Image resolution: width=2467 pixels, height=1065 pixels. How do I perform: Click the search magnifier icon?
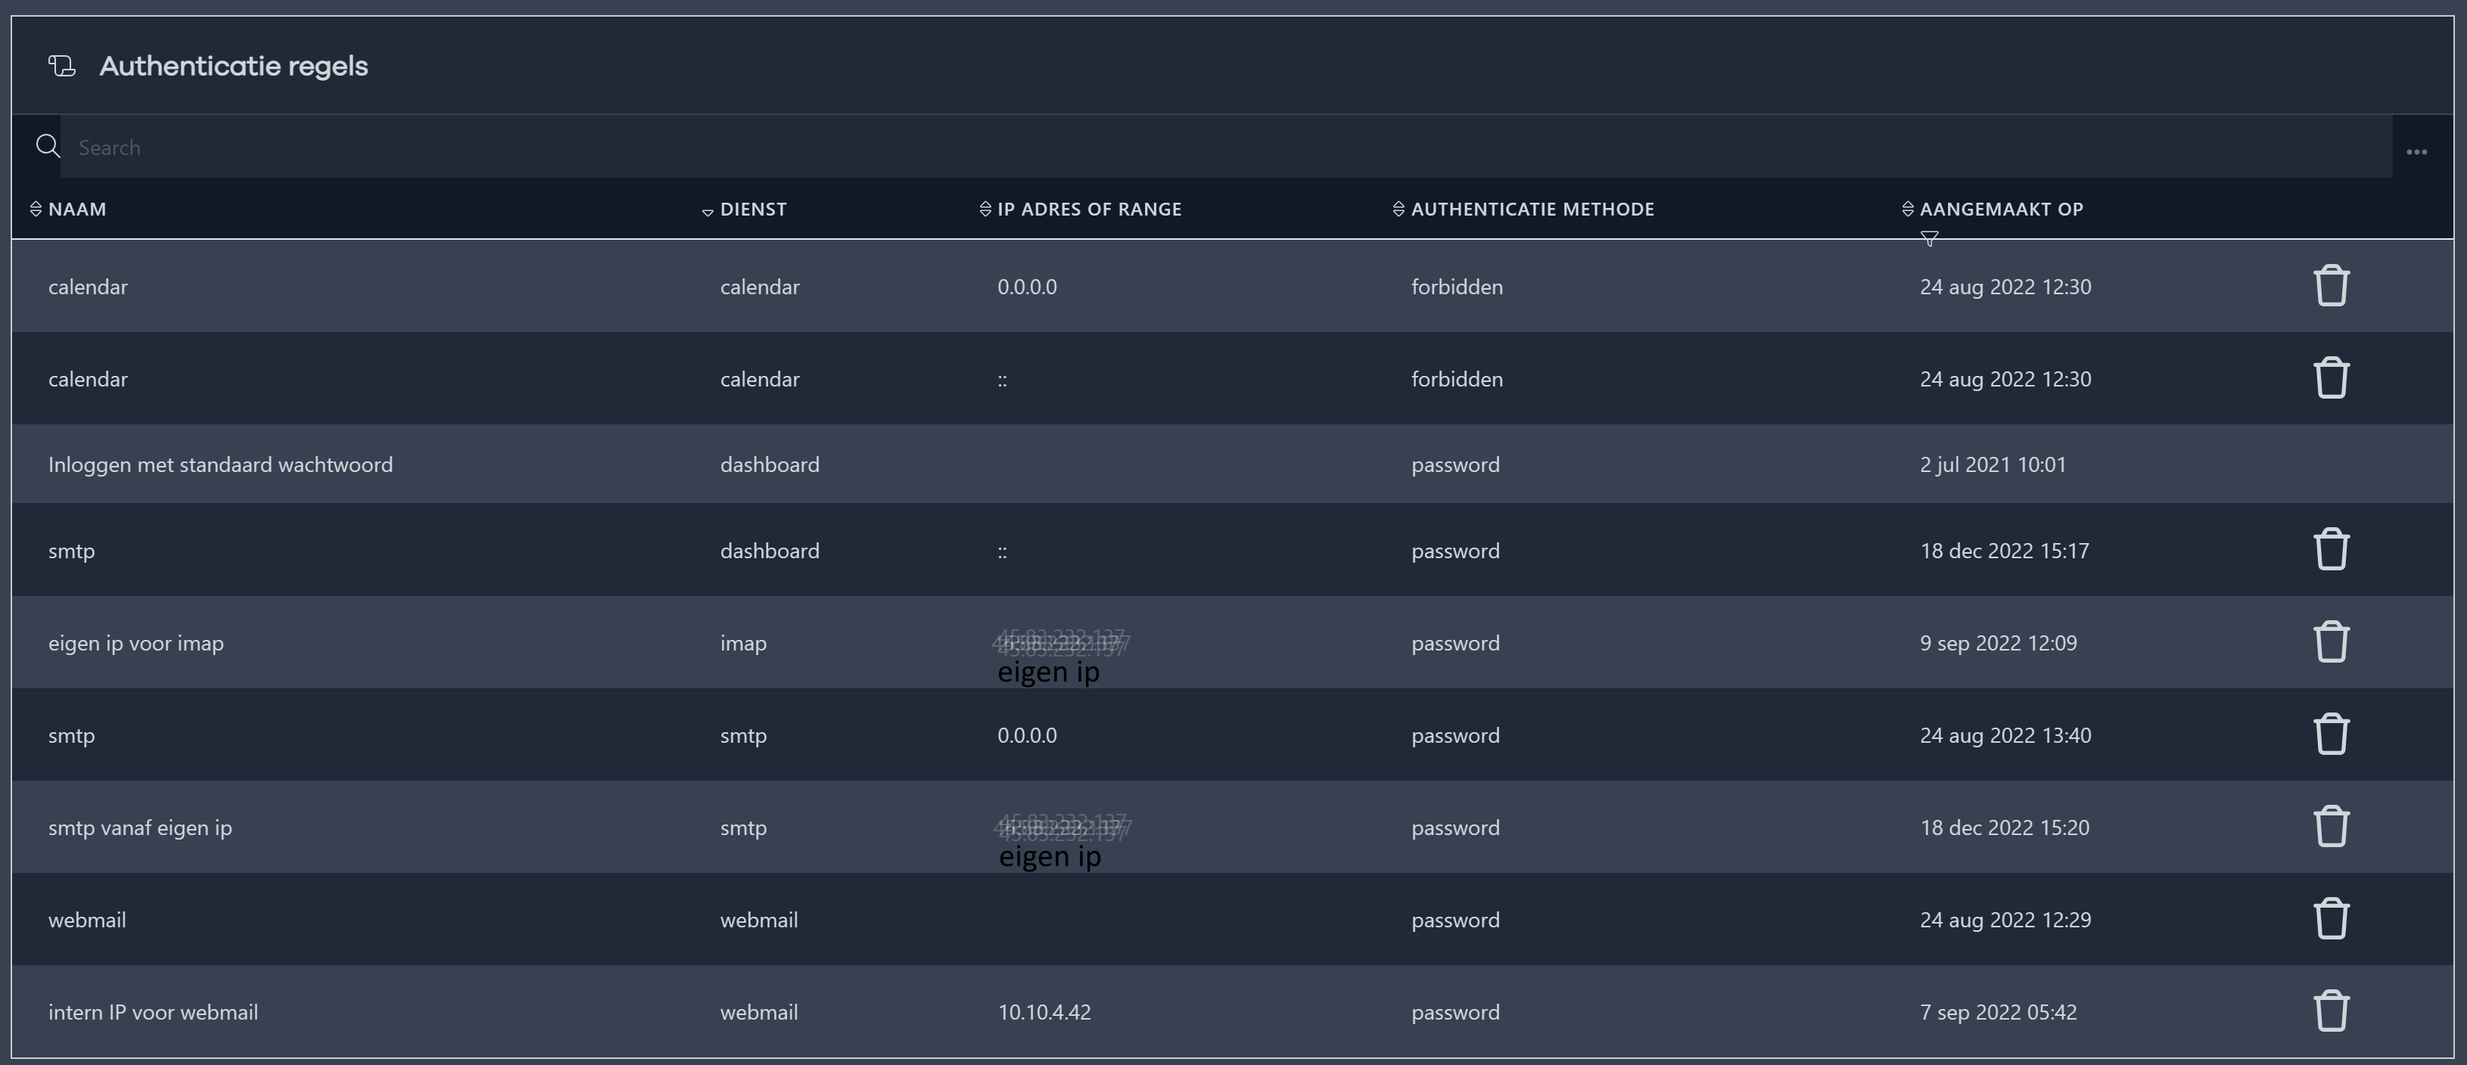(47, 147)
